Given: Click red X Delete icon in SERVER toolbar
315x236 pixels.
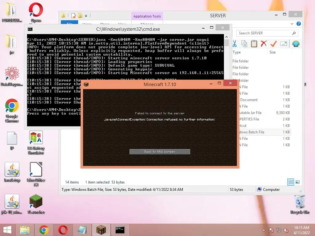Looking at the screenshot, I should pos(264,44).
